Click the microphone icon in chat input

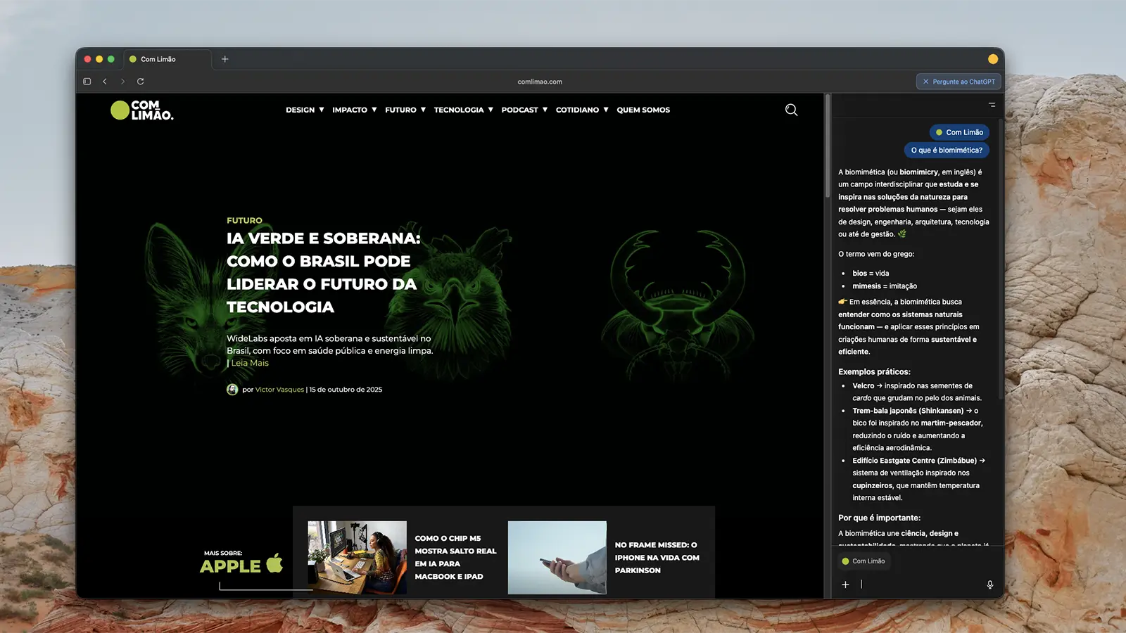point(989,584)
